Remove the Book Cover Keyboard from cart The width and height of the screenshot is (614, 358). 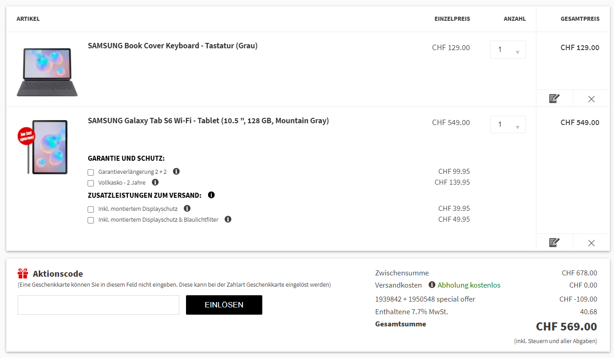coord(591,99)
